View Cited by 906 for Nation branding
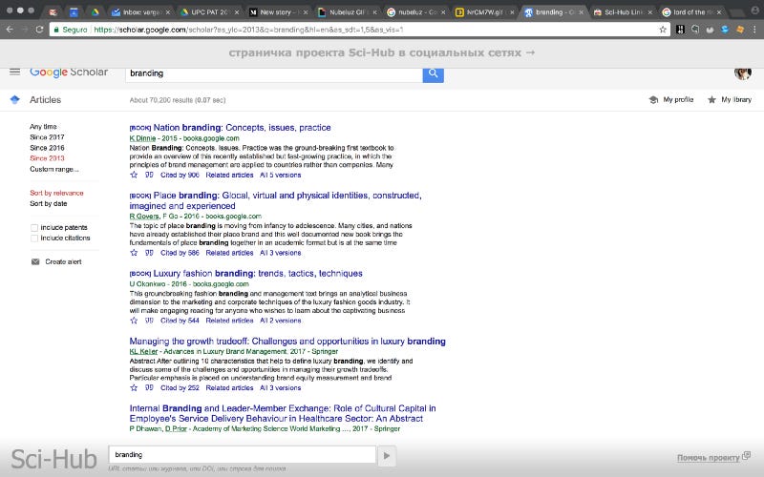The height and width of the screenshot is (477, 764). click(x=180, y=175)
